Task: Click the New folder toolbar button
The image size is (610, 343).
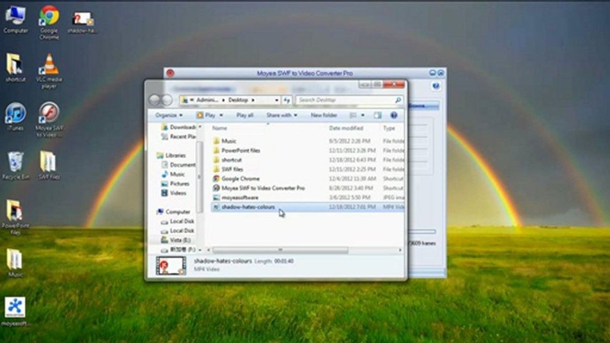Action: click(x=324, y=115)
